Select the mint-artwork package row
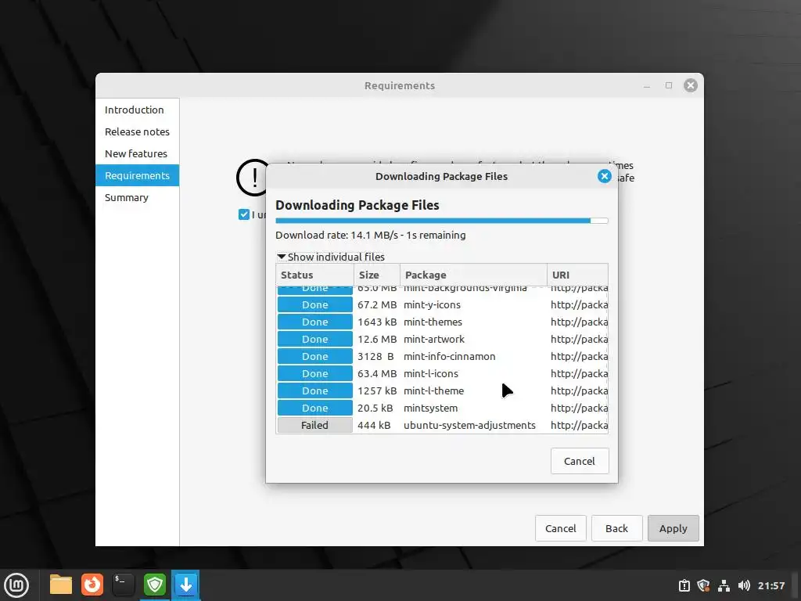The height and width of the screenshot is (601, 801). (442, 340)
